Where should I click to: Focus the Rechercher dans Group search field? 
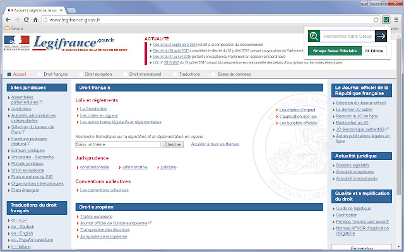(347, 37)
